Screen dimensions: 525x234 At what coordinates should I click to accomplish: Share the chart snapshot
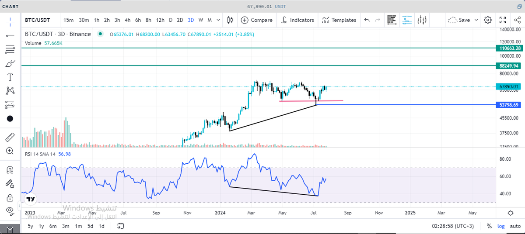[518, 20]
